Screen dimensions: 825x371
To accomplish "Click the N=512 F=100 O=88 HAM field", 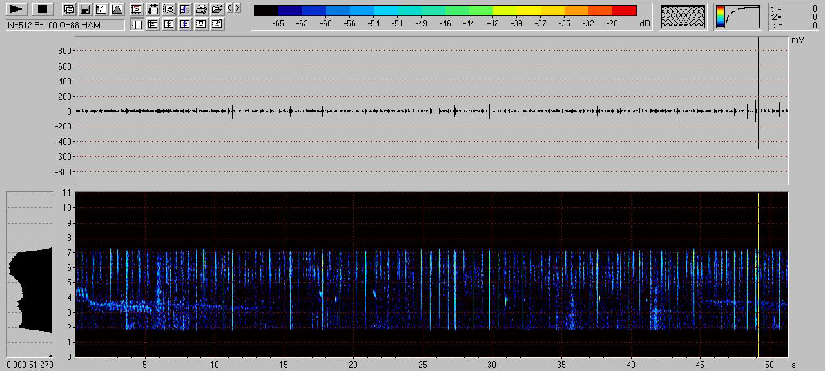I will (65, 25).
